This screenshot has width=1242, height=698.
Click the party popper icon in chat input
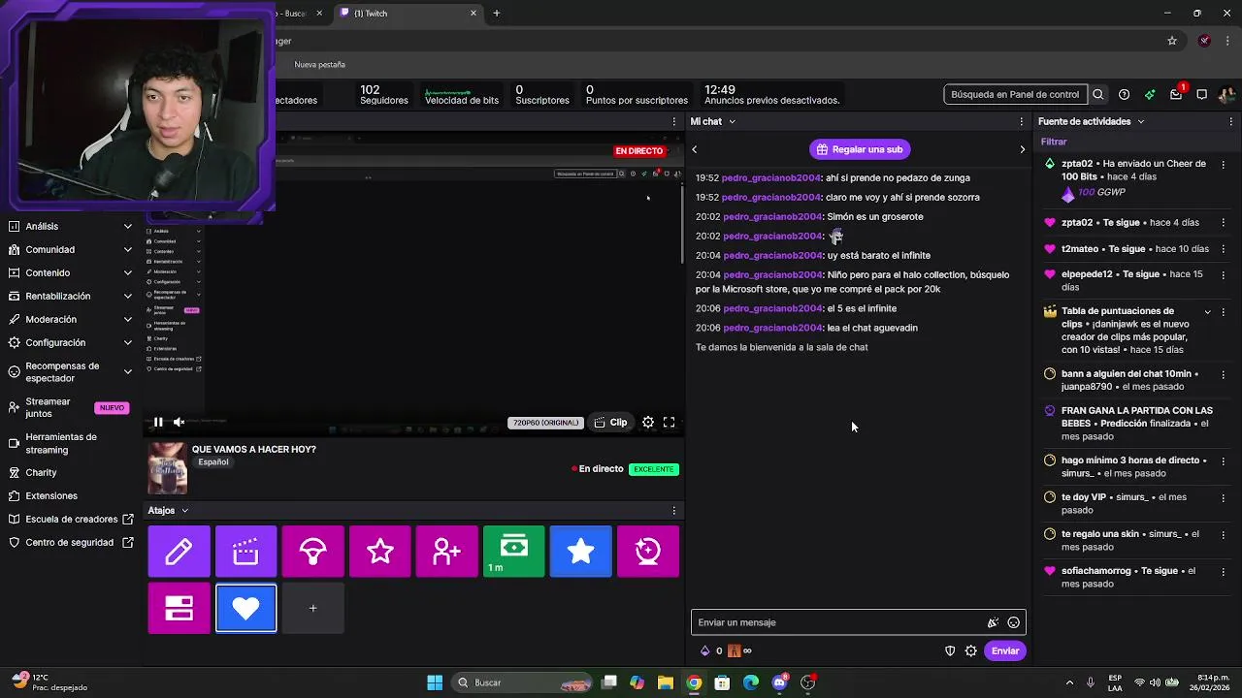tap(993, 622)
